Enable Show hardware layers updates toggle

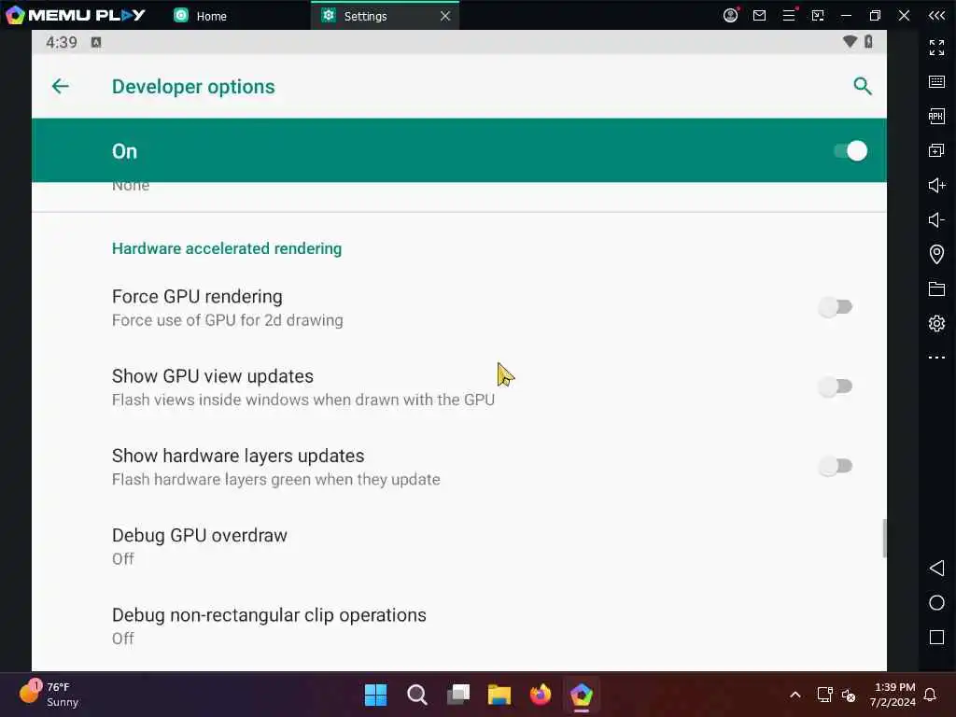point(835,467)
